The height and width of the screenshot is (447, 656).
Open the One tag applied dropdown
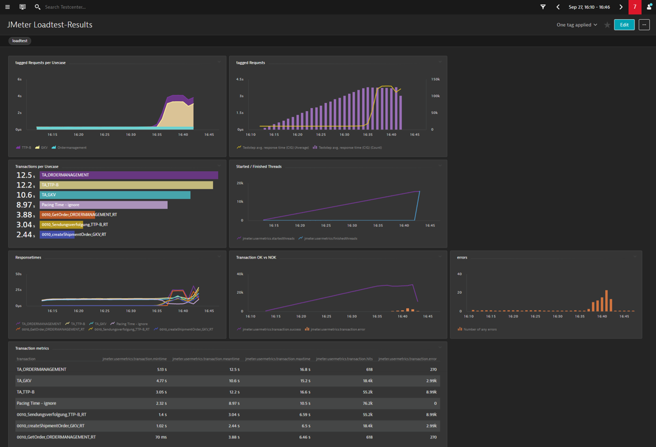tap(576, 25)
